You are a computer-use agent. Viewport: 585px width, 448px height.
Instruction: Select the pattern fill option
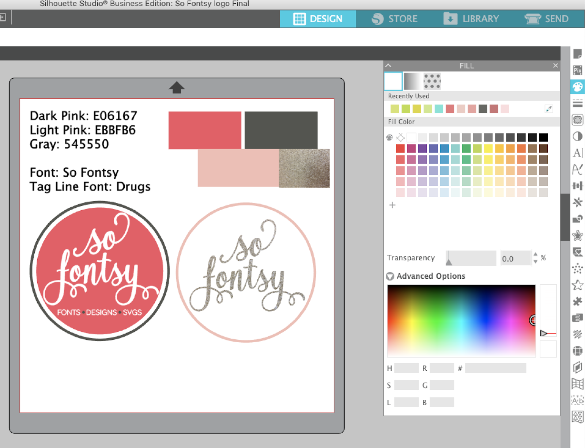[x=432, y=81]
